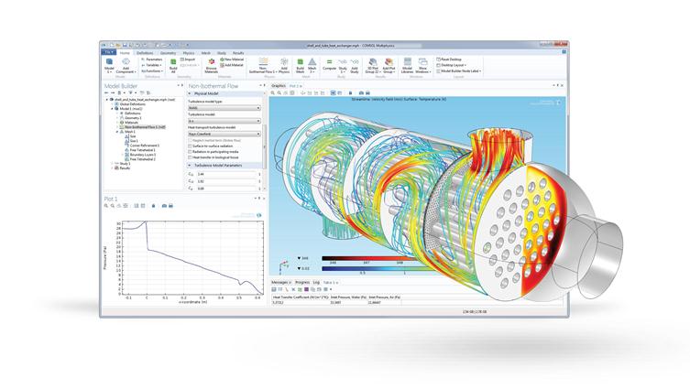The image size is (690, 389).
Task: Click the Add Physics icon
Action: click(x=281, y=65)
